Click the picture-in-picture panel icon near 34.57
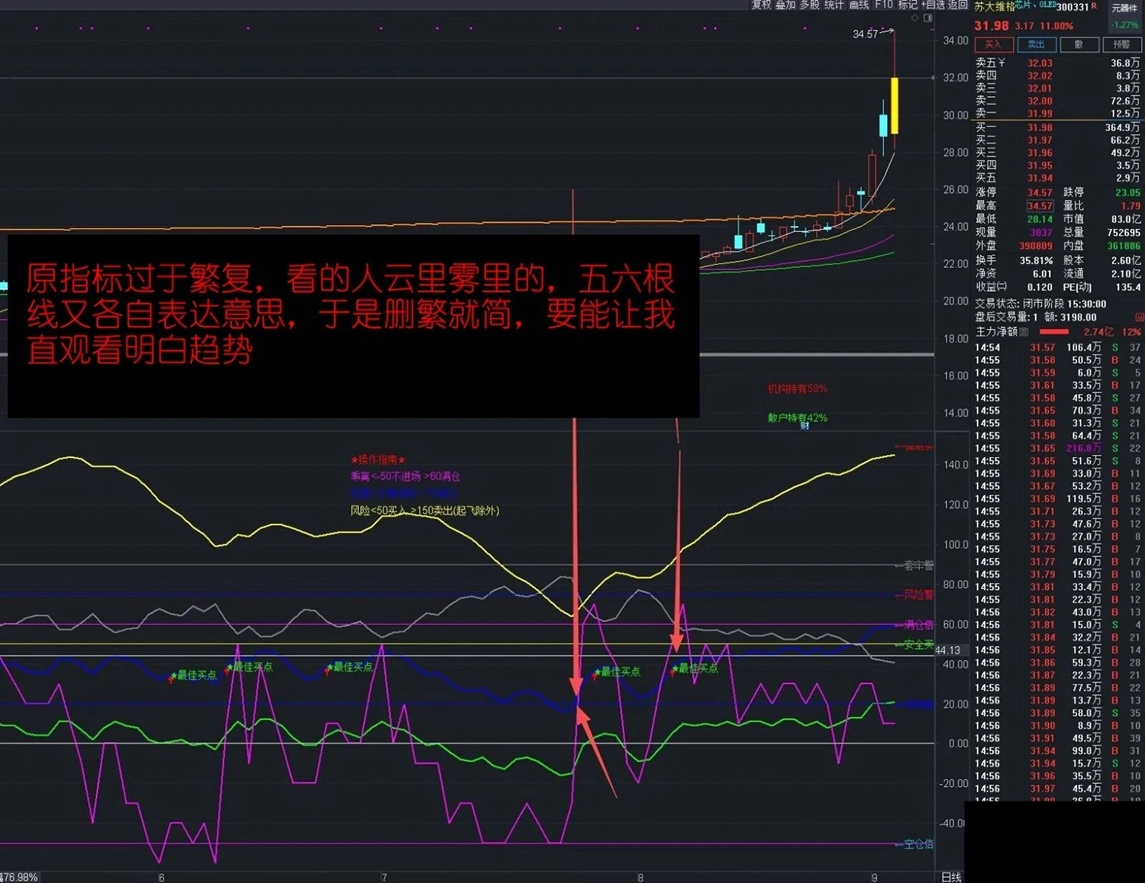1145x883 pixels. pos(927,18)
